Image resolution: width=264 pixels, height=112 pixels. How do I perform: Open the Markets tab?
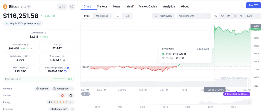(x=102, y=6)
